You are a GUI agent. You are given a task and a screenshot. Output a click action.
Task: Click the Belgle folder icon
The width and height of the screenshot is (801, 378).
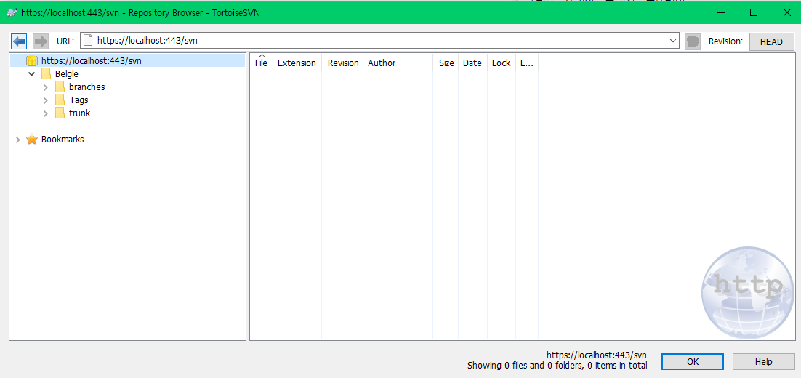pyautogui.click(x=46, y=74)
